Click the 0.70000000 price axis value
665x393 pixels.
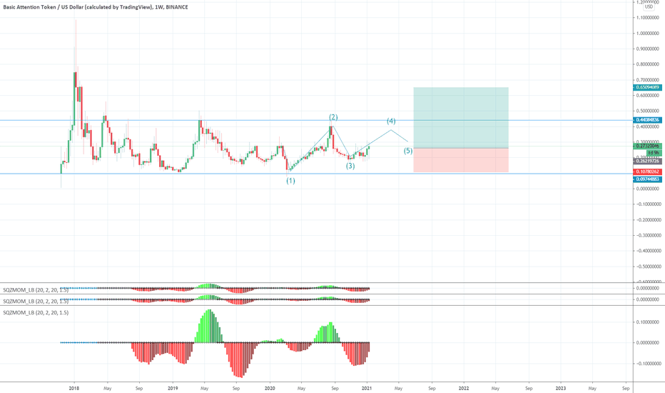point(648,80)
